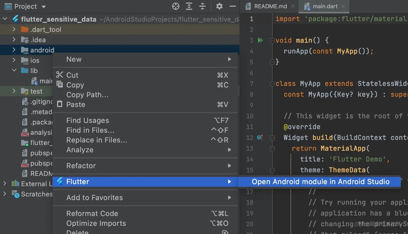The height and width of the screenshot is (234, 408).
Task: Click the copy icon next to Copy
Action: click(60, 85)
